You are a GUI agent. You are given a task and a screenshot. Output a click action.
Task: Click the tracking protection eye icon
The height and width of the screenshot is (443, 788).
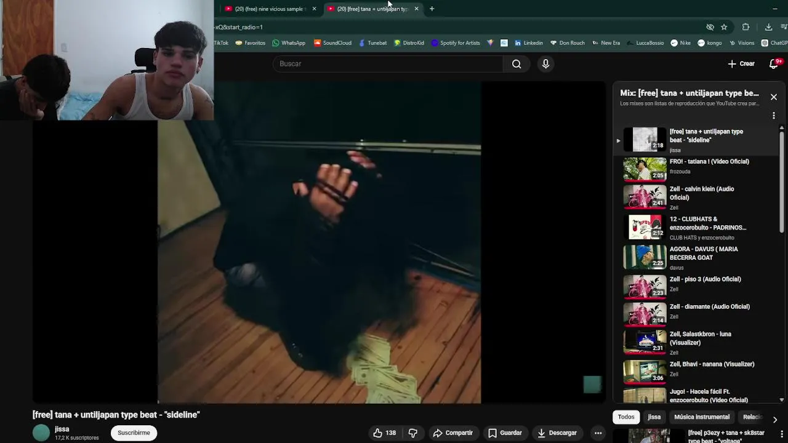point(710,27)
